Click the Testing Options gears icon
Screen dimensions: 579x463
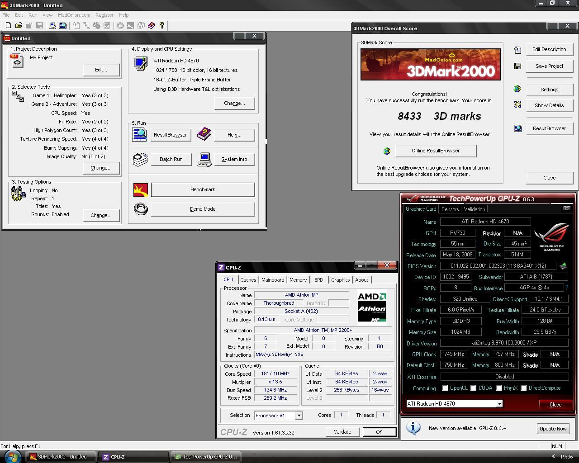click(x=18, y=194)
